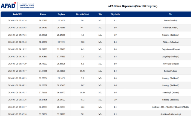The width and height of the screenshot is (191, 116).
Task: Click location Pütürge (Malatya)
Action: (x=171, y=42)
